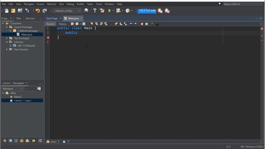Toggle Show Inherited Members in Navigator

[5, 141]
